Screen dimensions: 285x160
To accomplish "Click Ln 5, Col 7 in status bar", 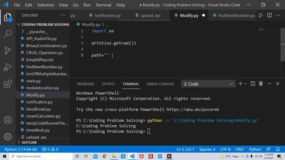I will tap(185, 149).
